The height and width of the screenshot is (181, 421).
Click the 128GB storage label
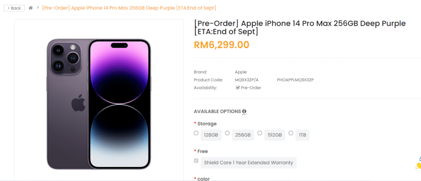[211, 135]
